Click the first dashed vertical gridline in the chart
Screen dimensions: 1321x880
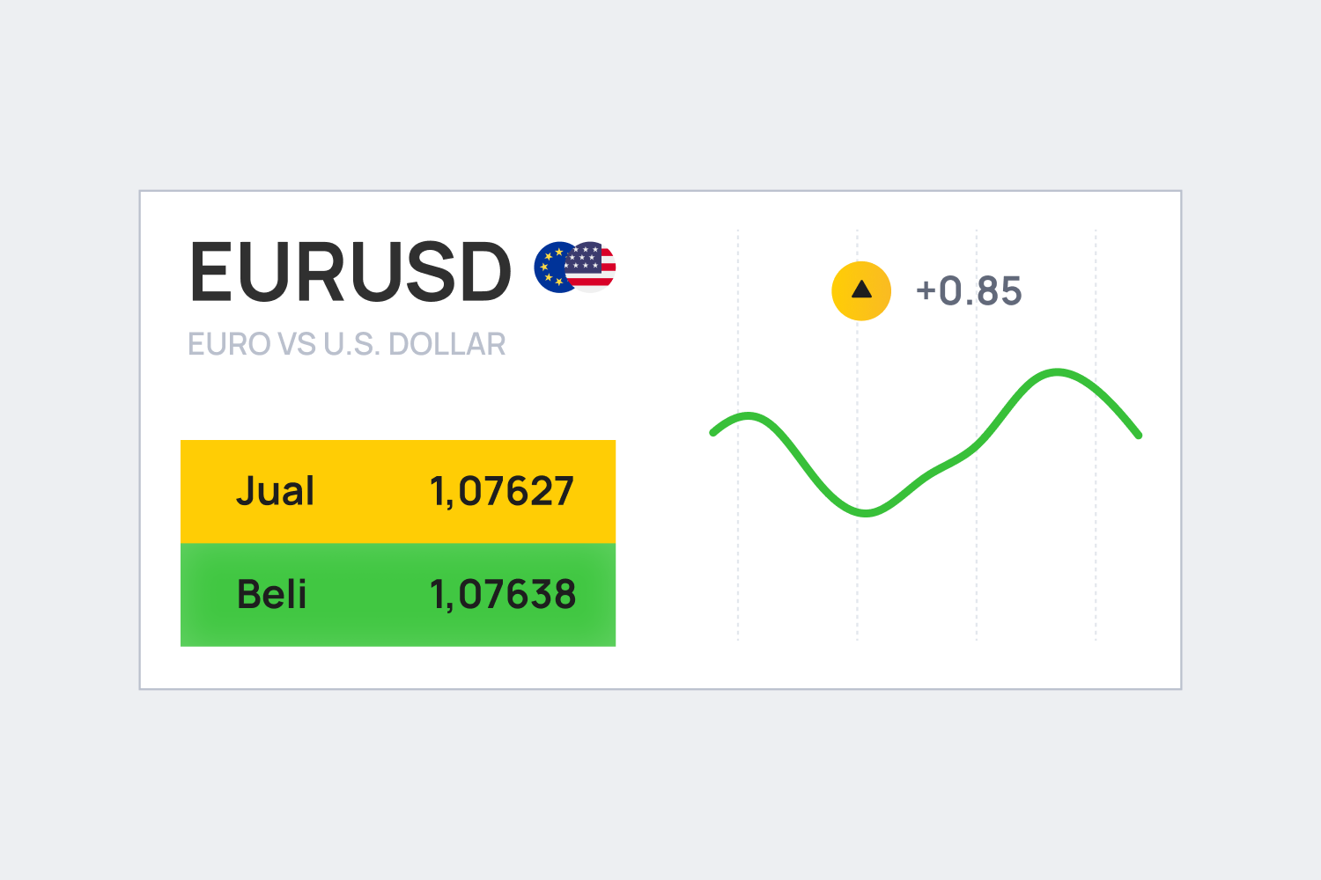(738, 436)
